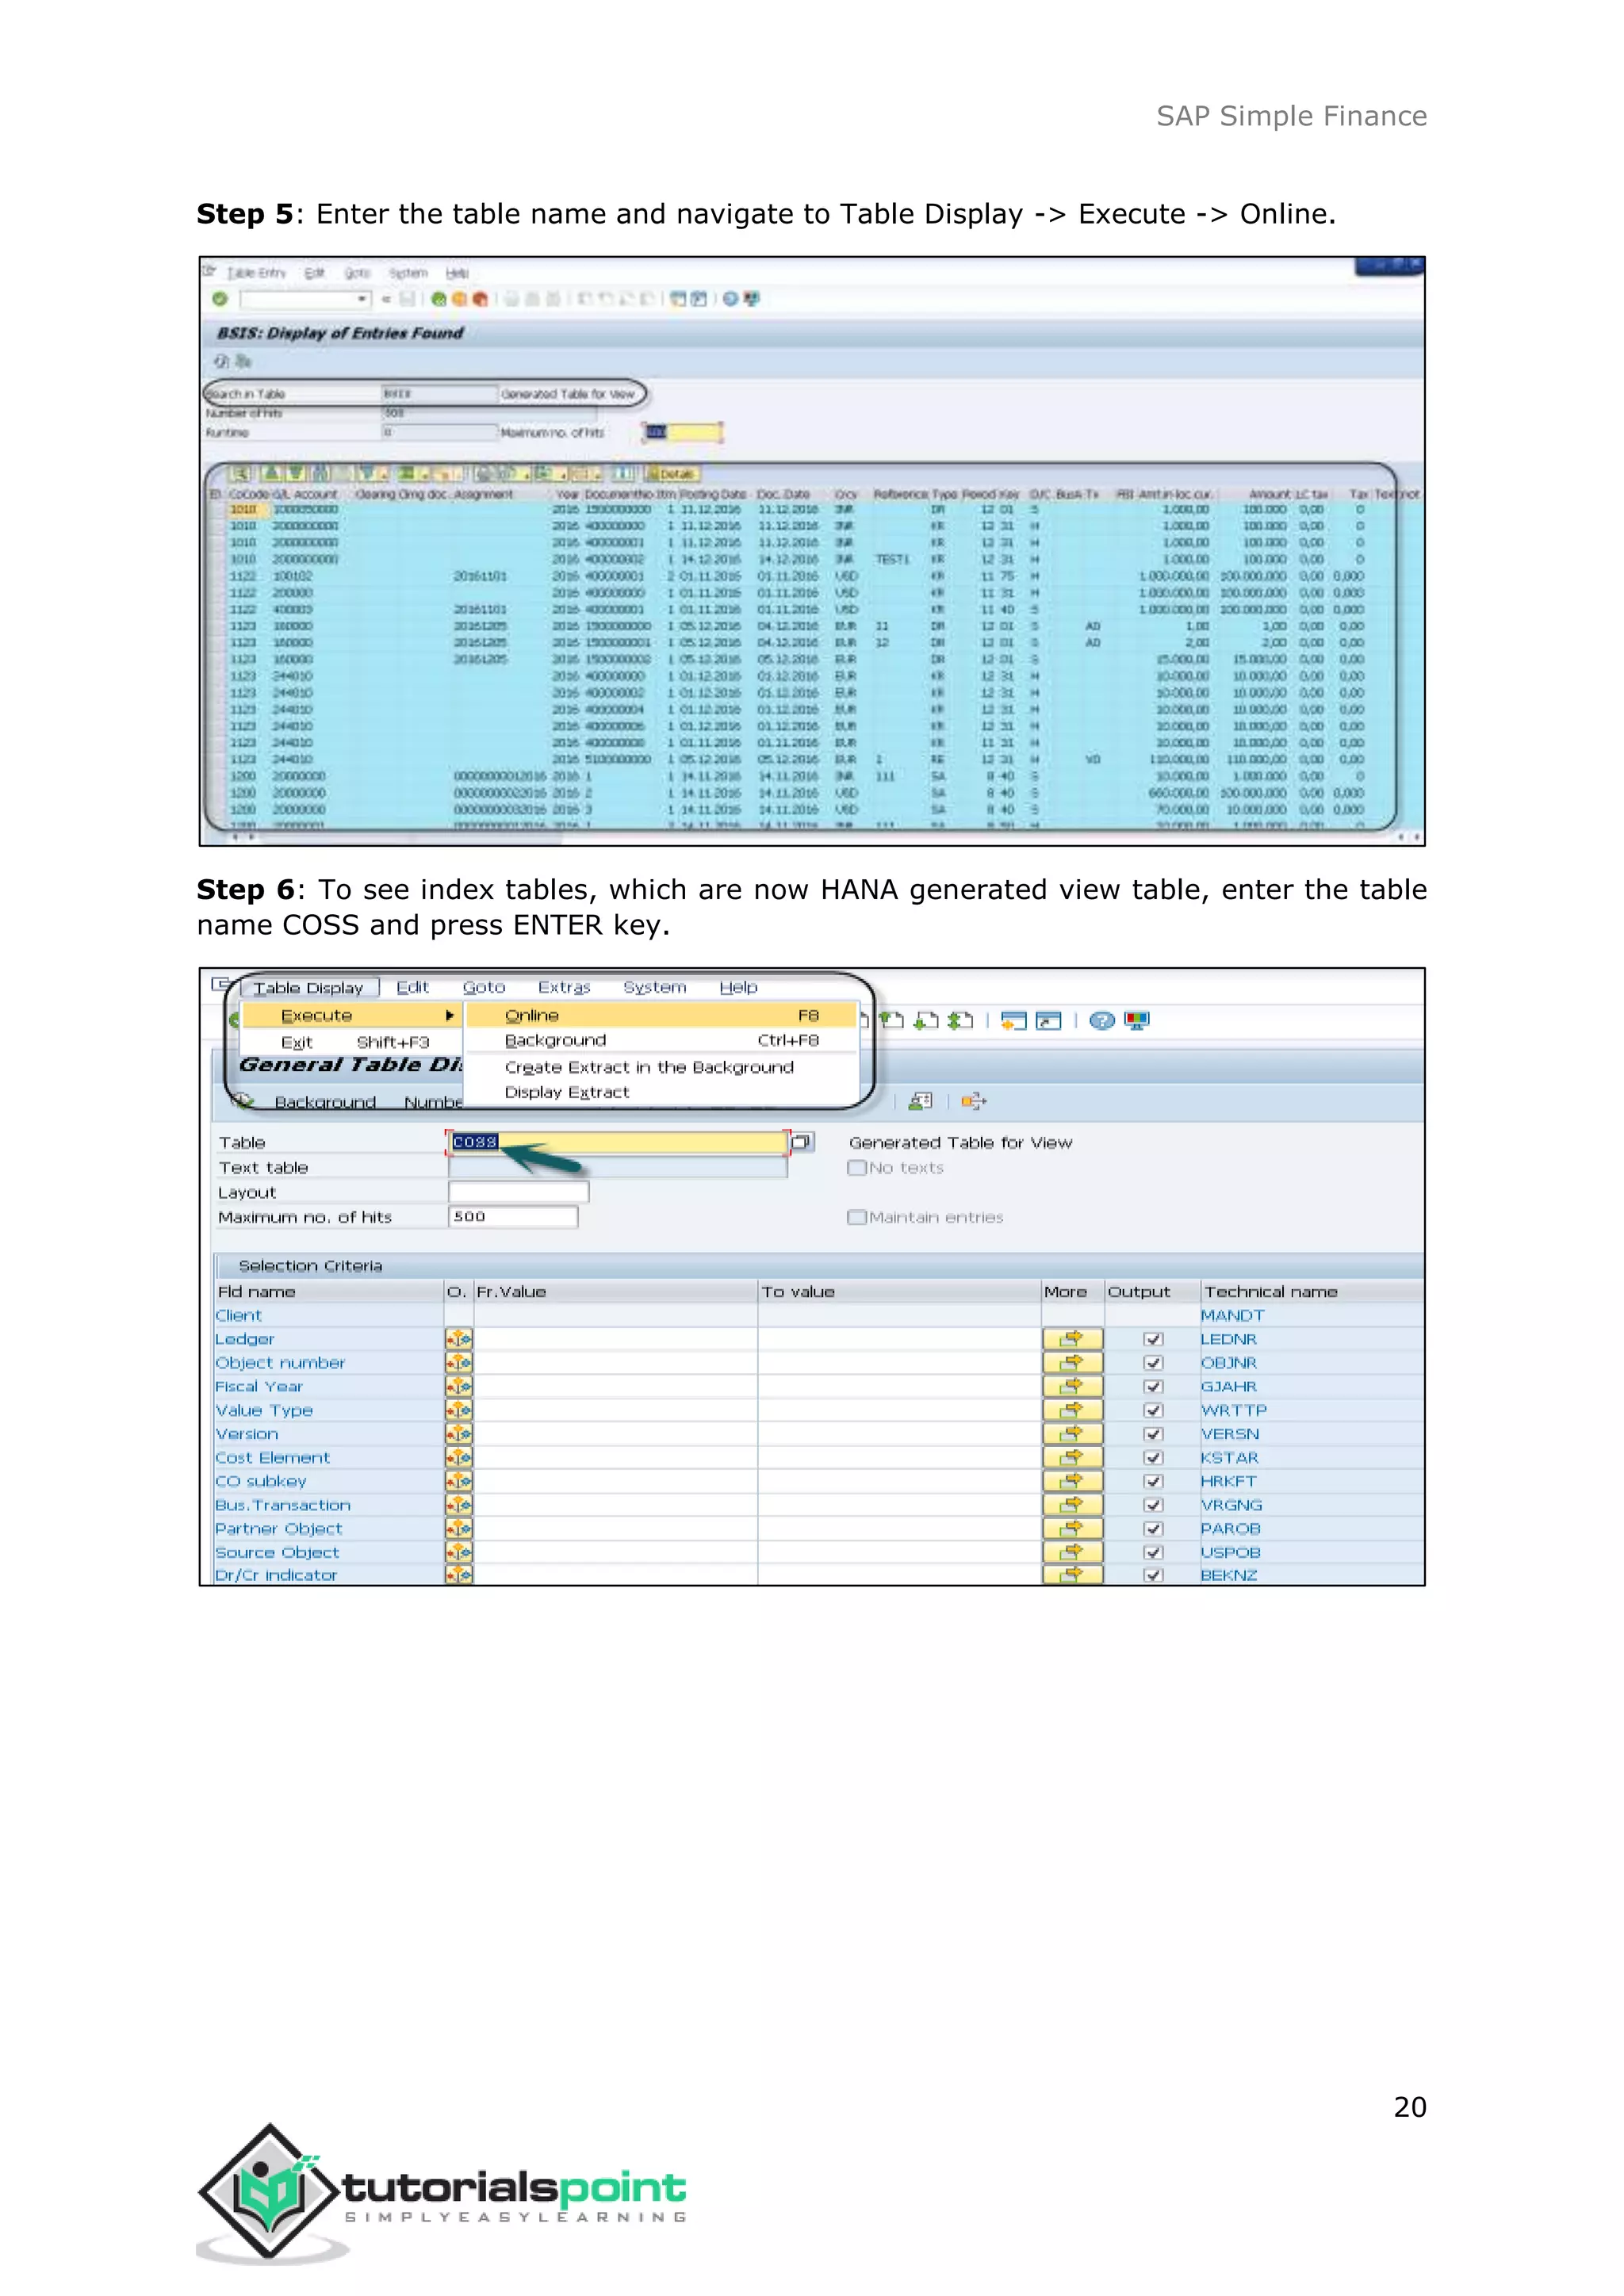Click the green Back icon in the BSIS toolbar
Viewport: 1624px width, 2296px height.
tap(438, 299)
